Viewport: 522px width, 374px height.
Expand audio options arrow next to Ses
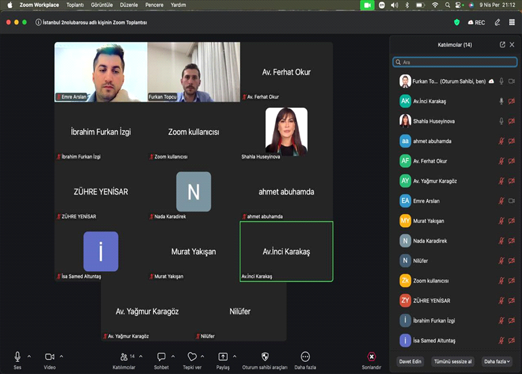point(29,356)
